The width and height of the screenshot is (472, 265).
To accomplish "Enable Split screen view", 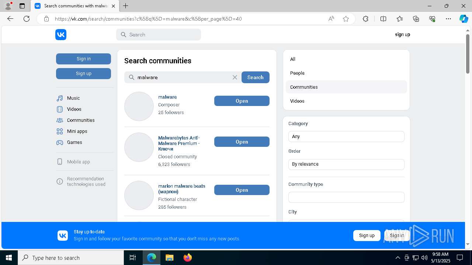I will [383, 19].
